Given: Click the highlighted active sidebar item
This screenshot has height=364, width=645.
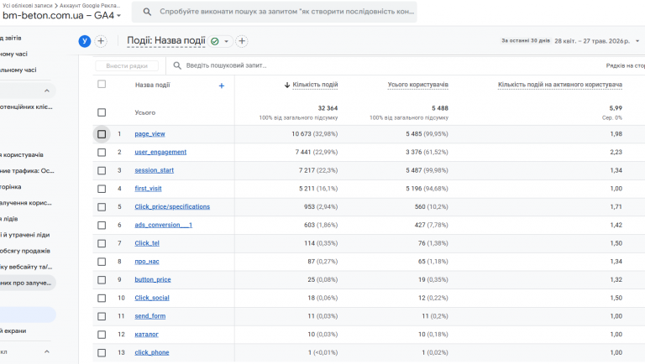Looking at the screenshot, I should click(x=28, y=315).
